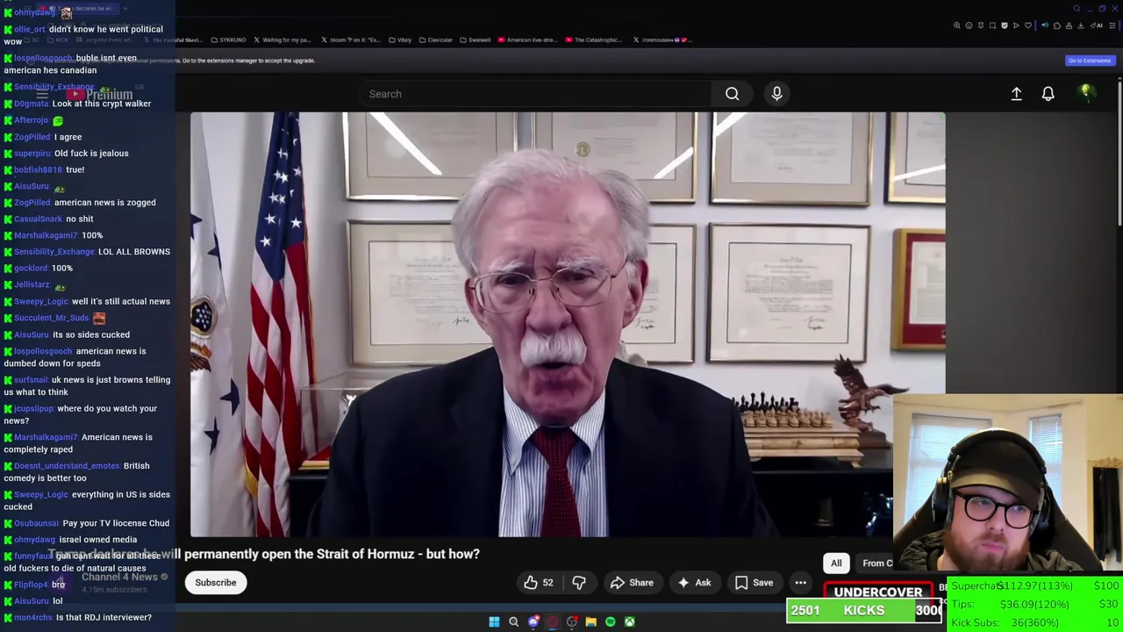Open browser downloads icon in toolbar

click(x=1080, y=25)
